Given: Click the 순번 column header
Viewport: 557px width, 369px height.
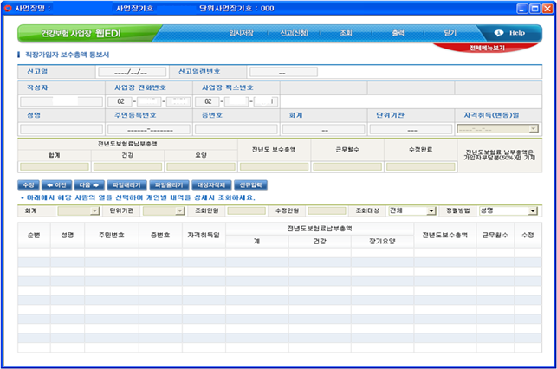Looking at the screenshot, I should point(34,235).
